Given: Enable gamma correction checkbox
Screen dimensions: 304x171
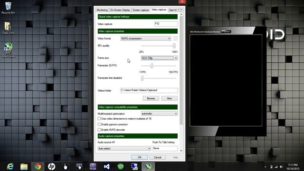Looking at the screenshot, I should (x=99, y=124).
